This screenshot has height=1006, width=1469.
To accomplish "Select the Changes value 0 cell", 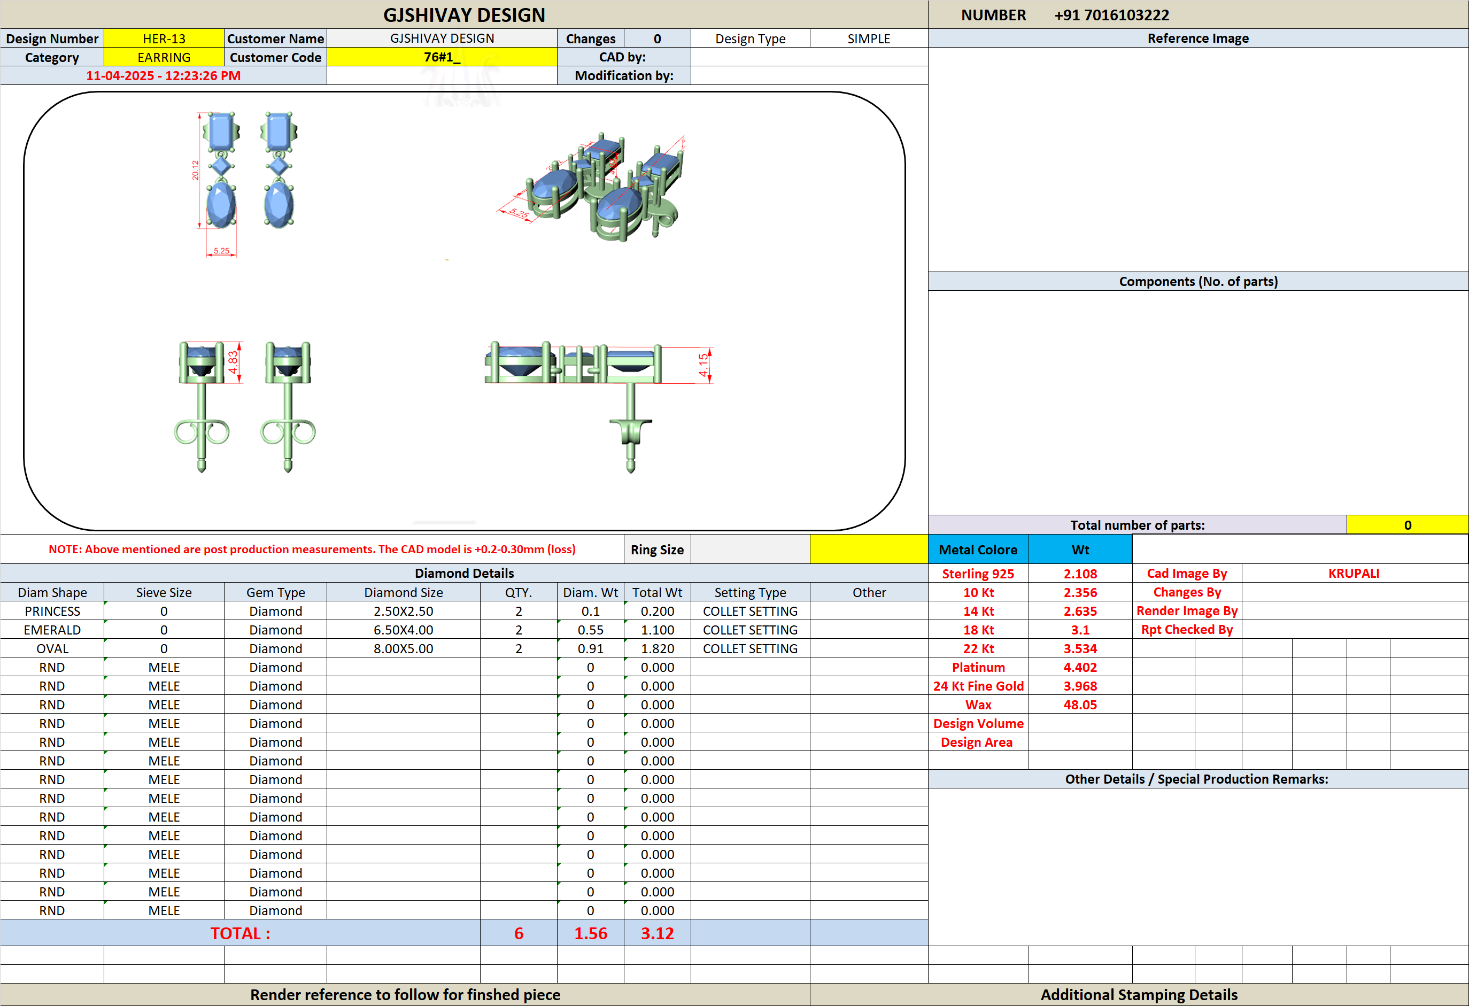I will pyautogui.click(x=658, y=38).
